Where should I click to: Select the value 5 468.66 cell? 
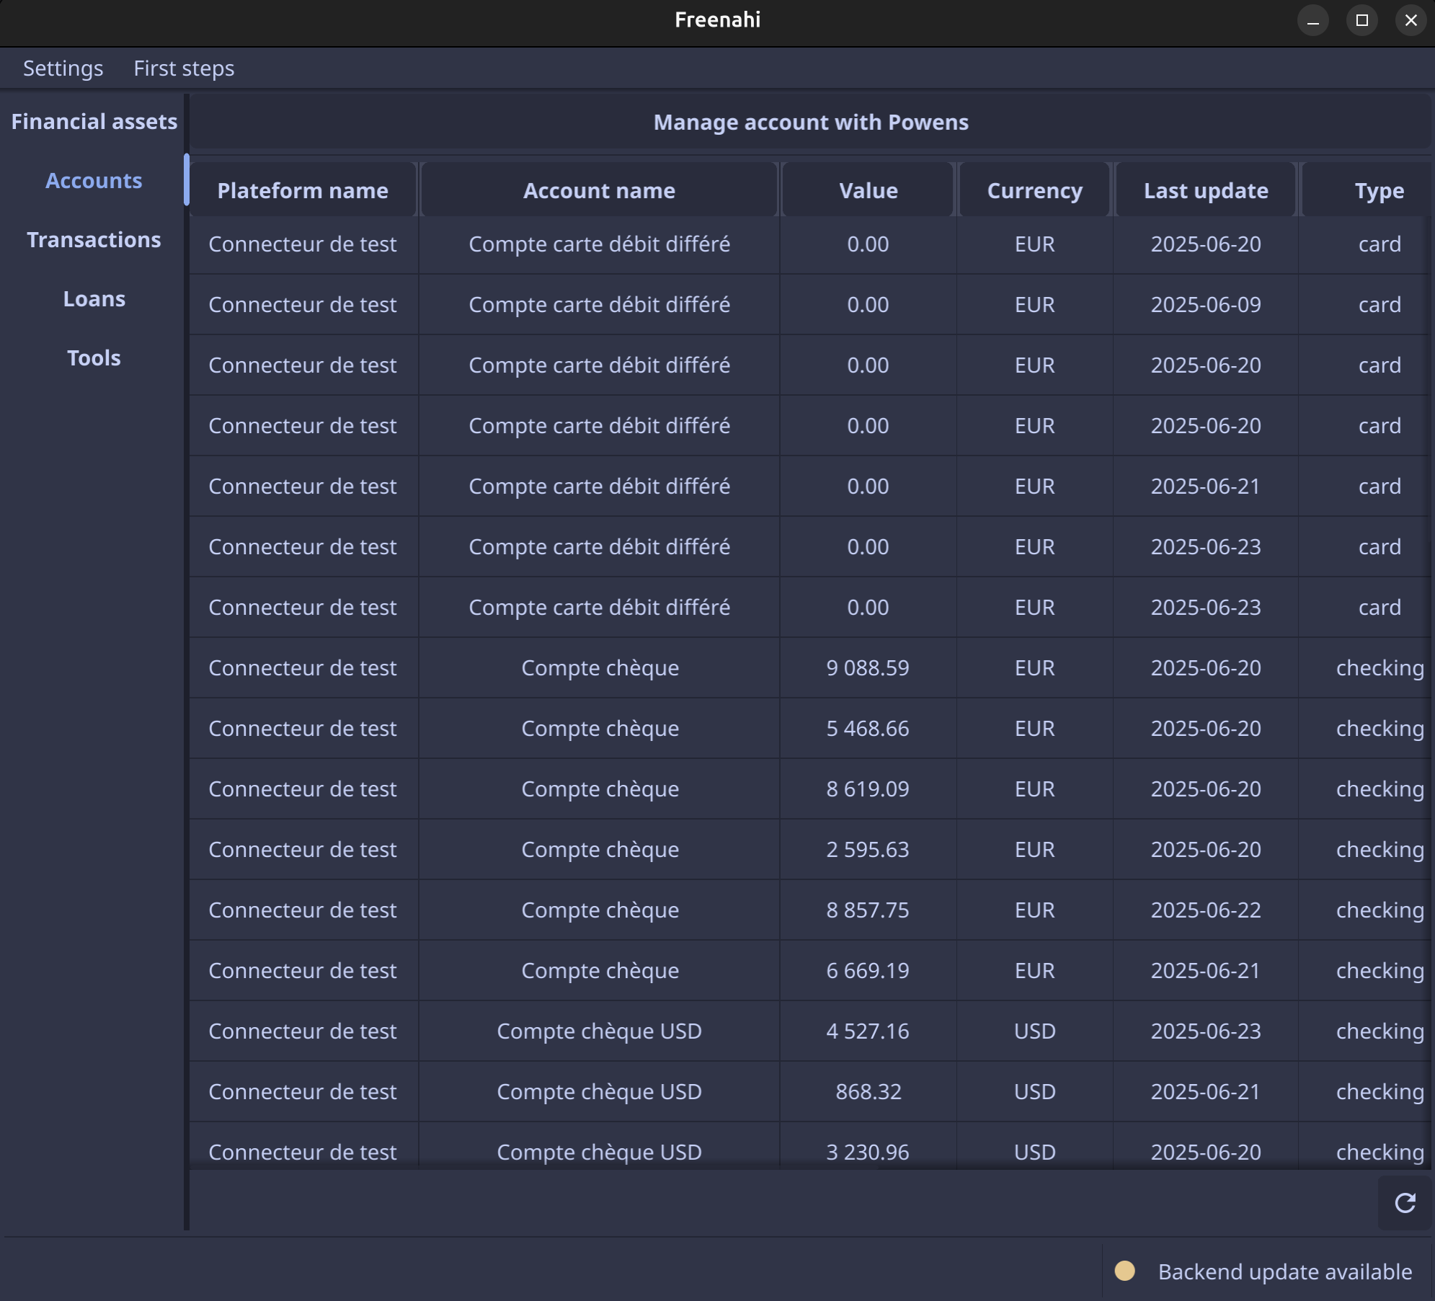point(868,728)
